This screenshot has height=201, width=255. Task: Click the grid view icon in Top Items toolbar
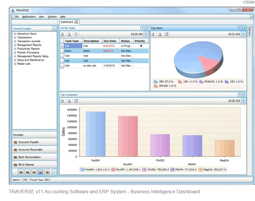tap(166, 34)
